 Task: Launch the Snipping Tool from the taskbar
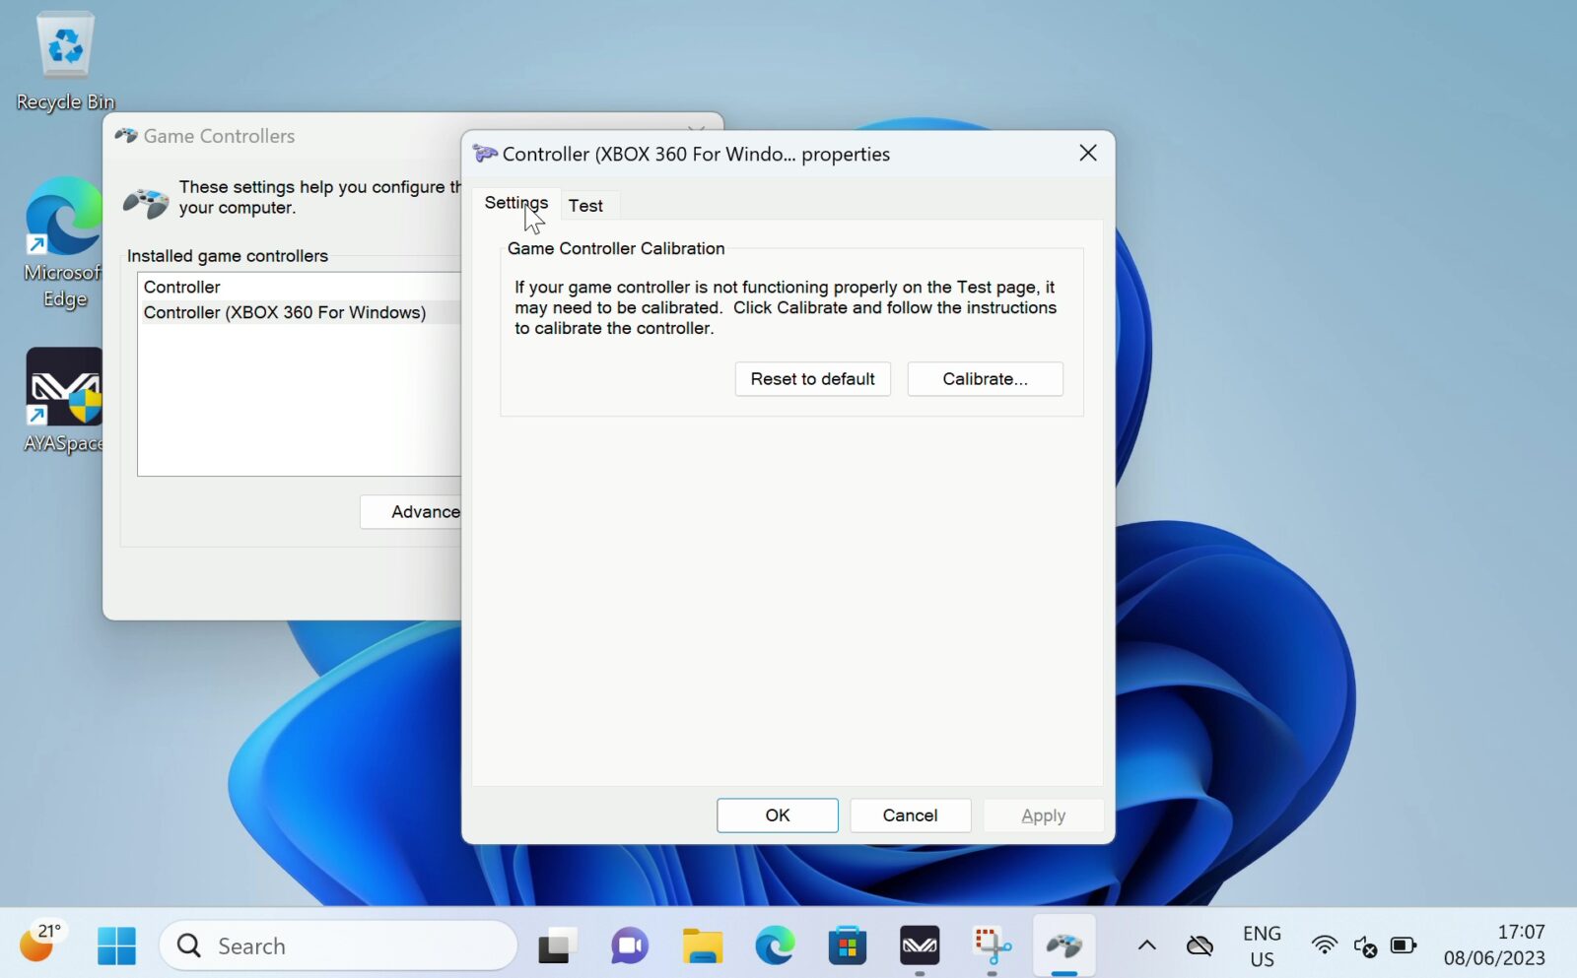click(992, 945)
